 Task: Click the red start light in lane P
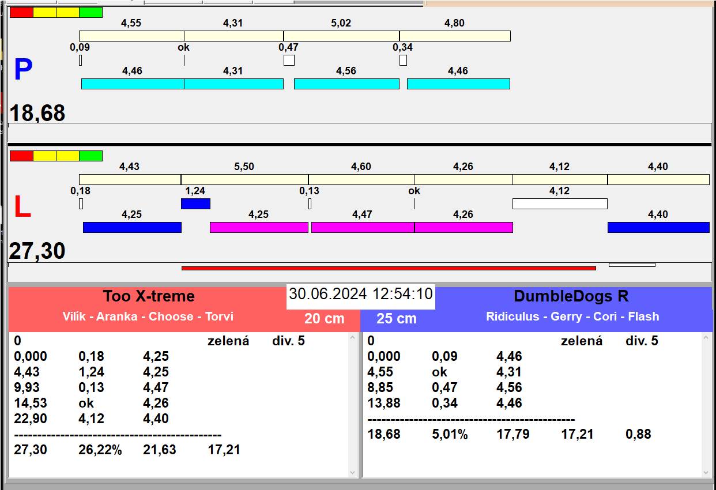(21, 12)
